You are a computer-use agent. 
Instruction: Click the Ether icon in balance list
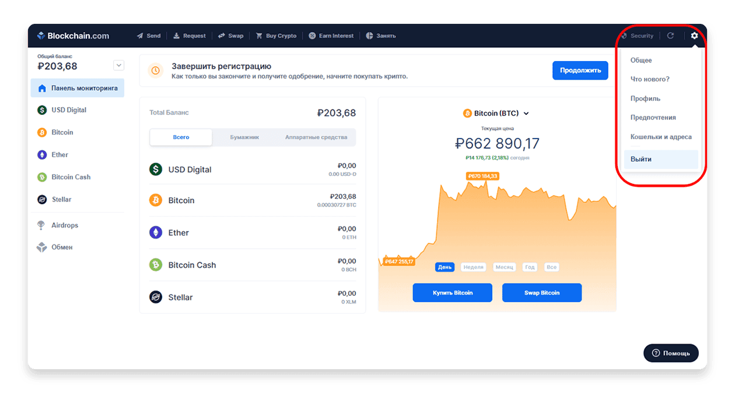[156, 233]
